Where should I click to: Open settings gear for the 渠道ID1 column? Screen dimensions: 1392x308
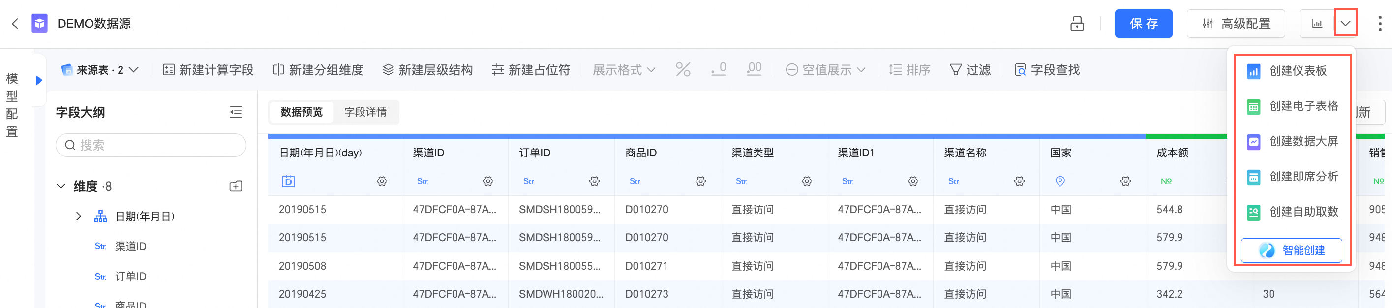click(913, 182)
